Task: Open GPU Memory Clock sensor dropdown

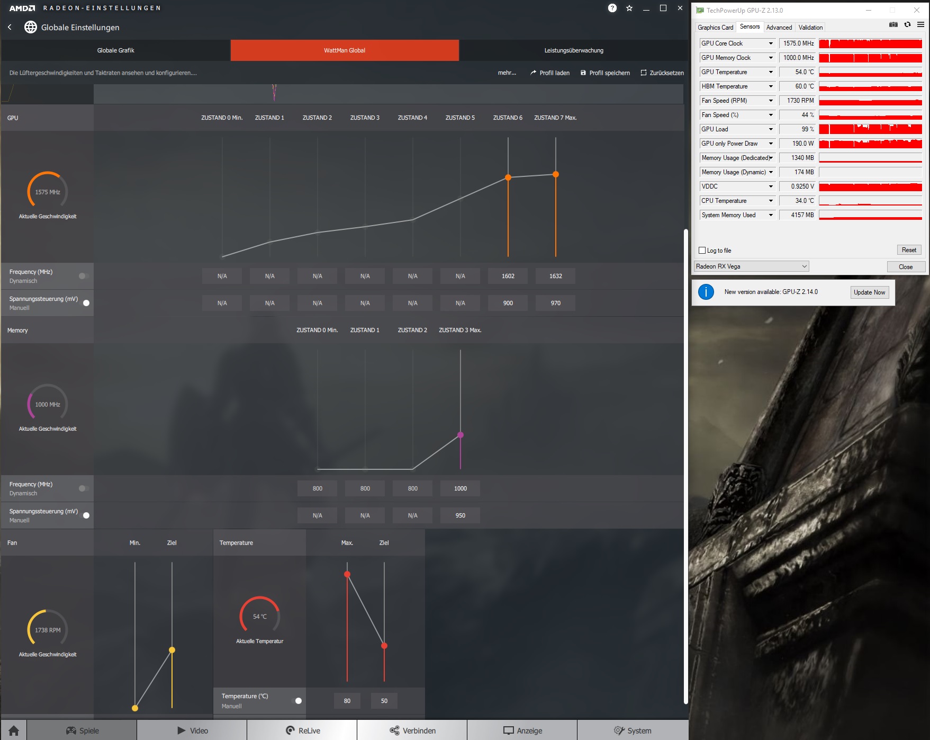Action: (x=771, y=58)
